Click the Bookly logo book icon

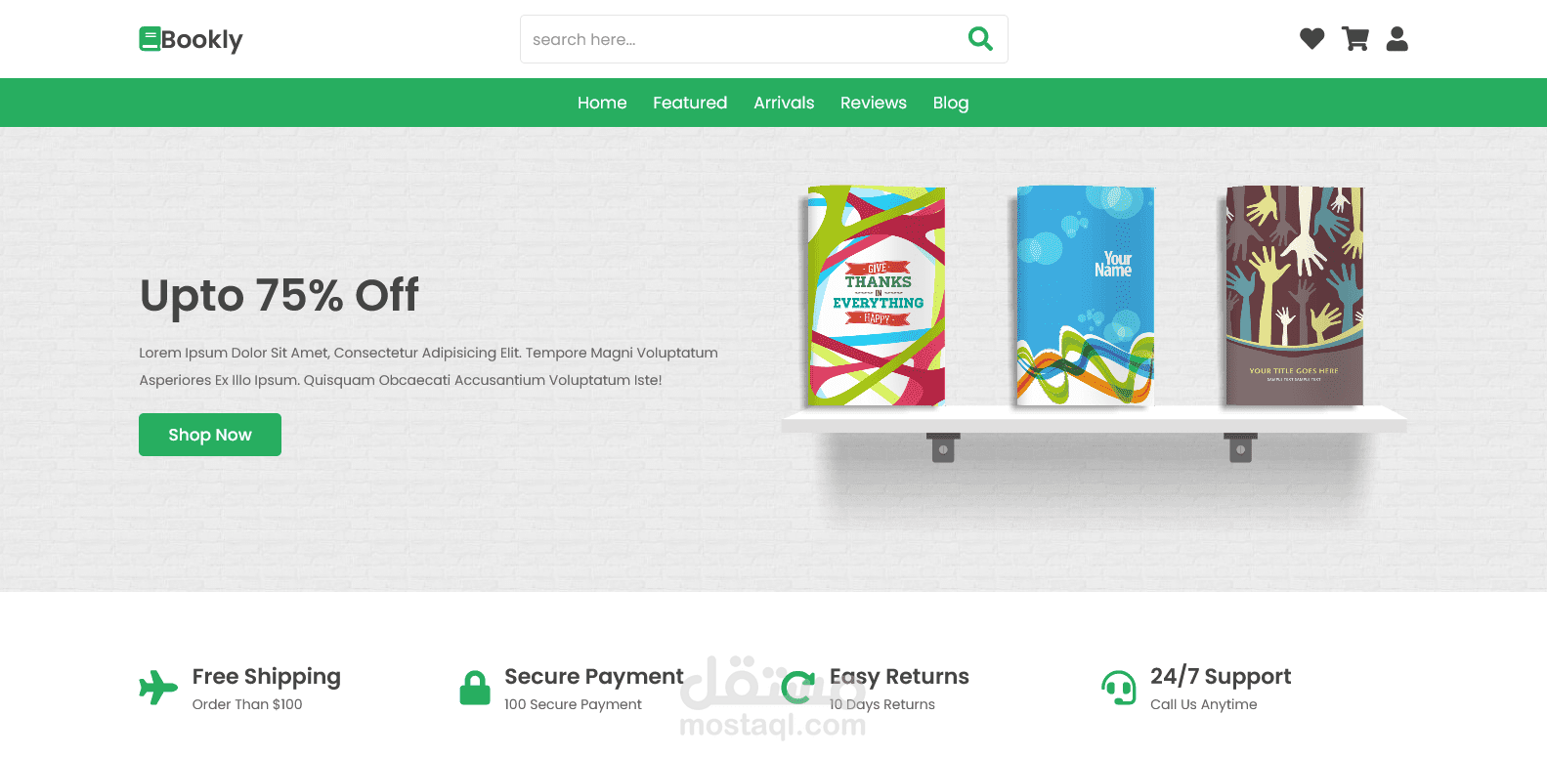click(x=150, y=39)
